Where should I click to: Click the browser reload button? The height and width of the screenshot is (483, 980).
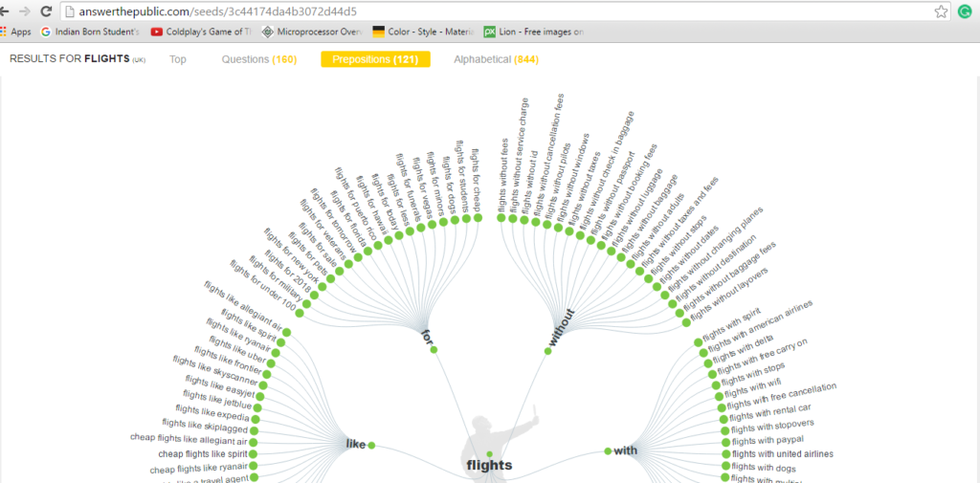(x=46, y=11)
